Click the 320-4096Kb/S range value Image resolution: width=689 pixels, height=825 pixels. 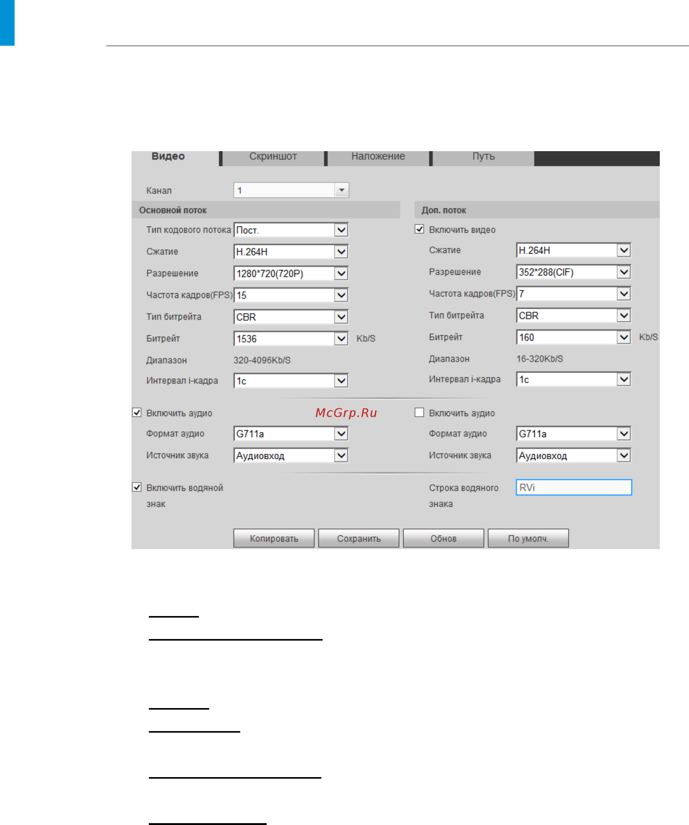tap(262, 360)
